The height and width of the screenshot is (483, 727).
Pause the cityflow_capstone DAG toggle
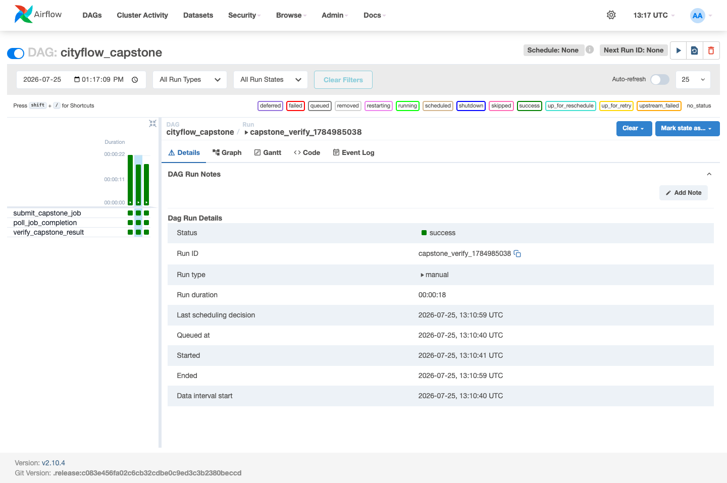(x=16, y=53)
